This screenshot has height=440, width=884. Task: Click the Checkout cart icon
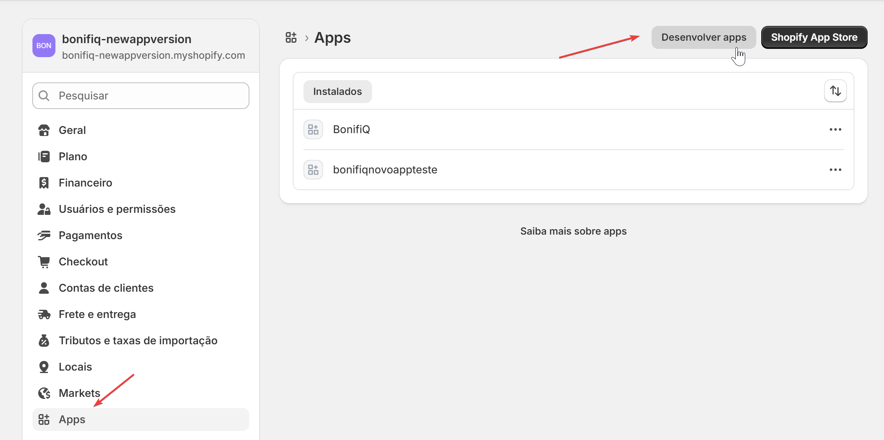44,262
